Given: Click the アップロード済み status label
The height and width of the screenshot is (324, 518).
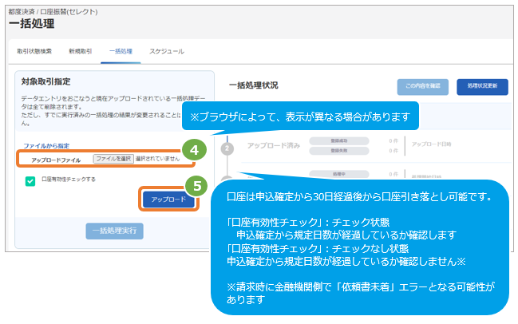Looking at the screenshot, I should 274,145.
